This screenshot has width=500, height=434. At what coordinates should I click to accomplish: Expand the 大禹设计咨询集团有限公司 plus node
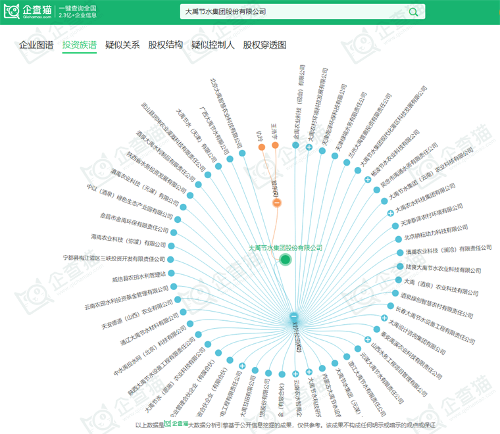pyautogui.click(x=384, y=318)
